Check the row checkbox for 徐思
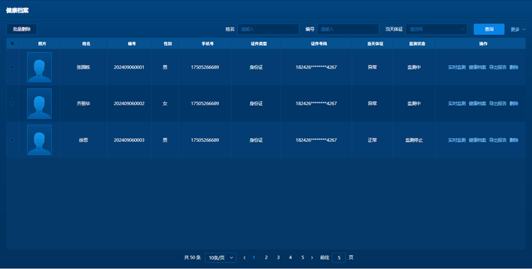The width and height of the screenshot is (532, 269). (12, 140)
